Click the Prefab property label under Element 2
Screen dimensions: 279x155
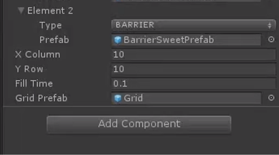coord(54,40)
